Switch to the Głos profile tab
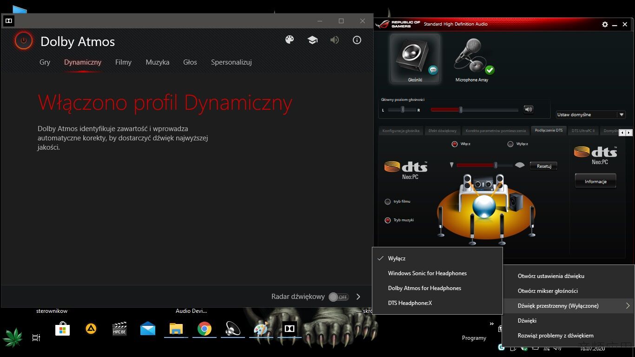Image resolution: width=635 pixels, height=357 pixels. (190, 62)
